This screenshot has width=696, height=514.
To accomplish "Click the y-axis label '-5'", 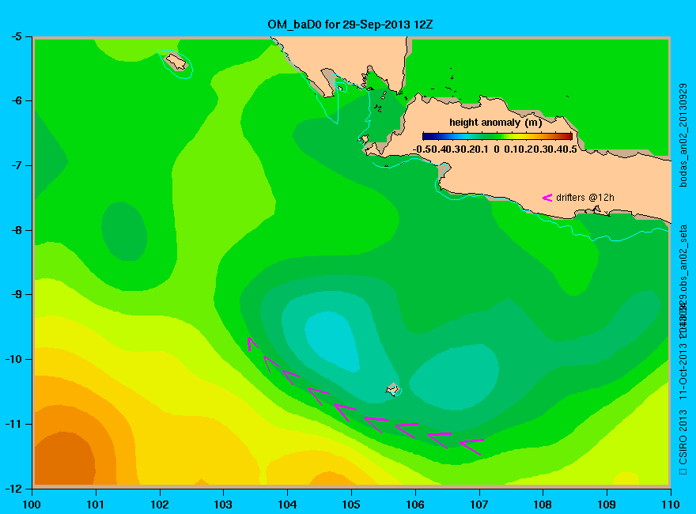I will 16,36.
